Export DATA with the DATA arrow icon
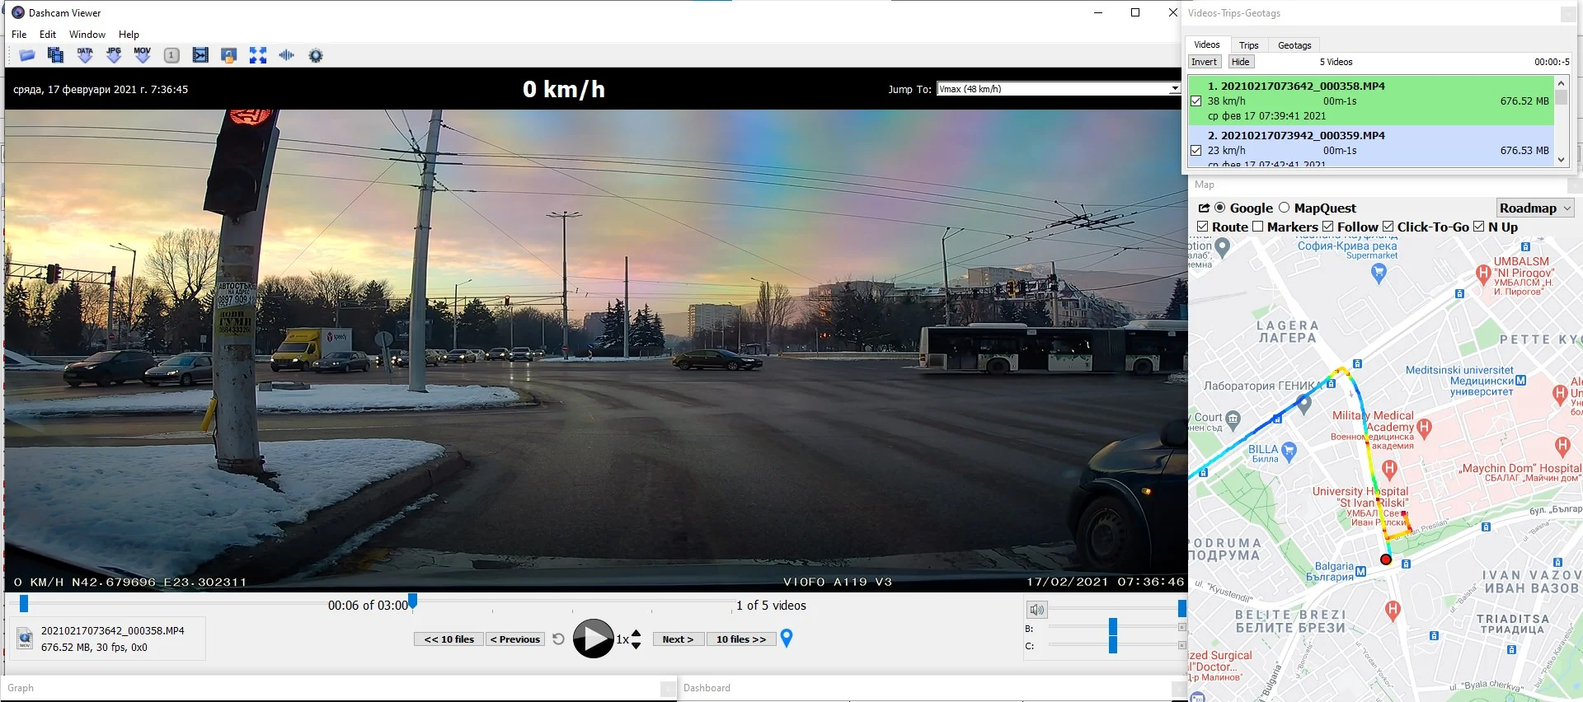Screen dimensions: 1583x702 coord(85,55)
